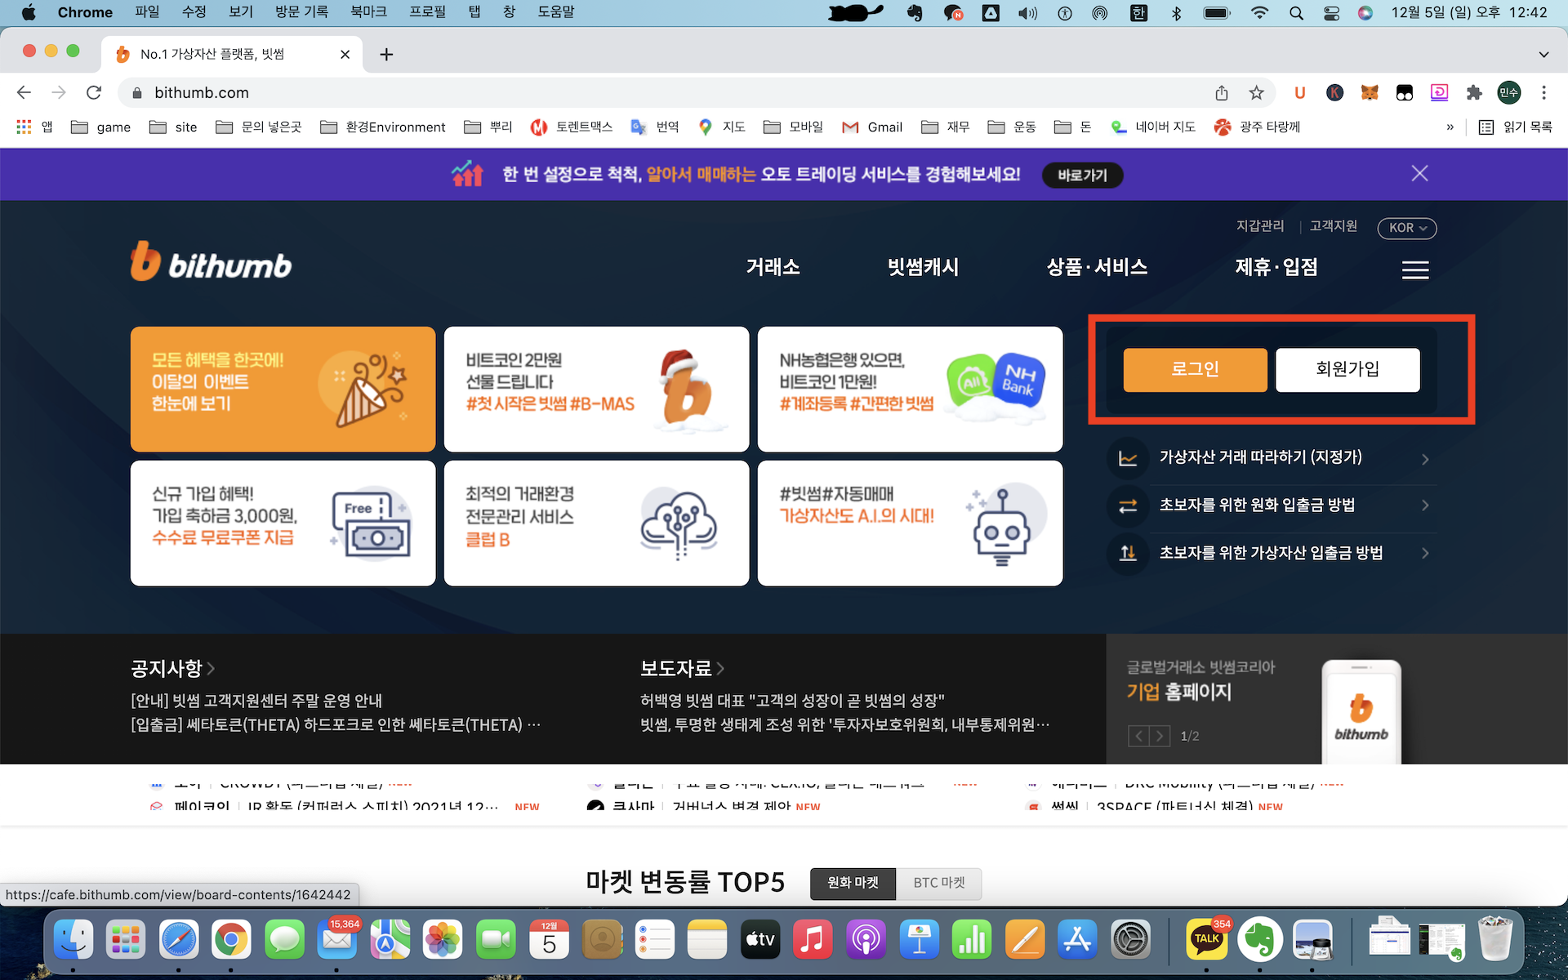This screenshot has width=1568, height=980.
Task: Open the 보도자료 heading link
Action: pos(682,668)
